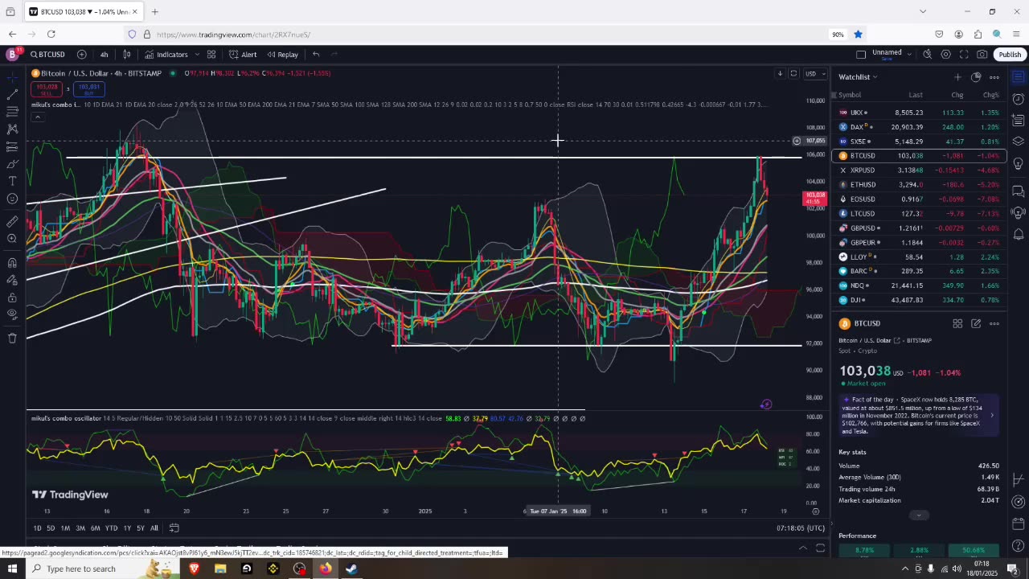Expand the Unnamed layout dropdown
The image size is (1029, 579).
click(909, 54)
